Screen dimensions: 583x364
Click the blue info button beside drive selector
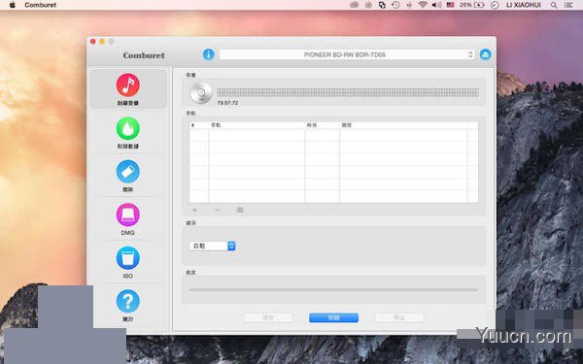pyautogui.click(x=209, y=54)
